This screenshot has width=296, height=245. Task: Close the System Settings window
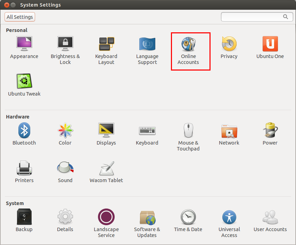(7, 5)
